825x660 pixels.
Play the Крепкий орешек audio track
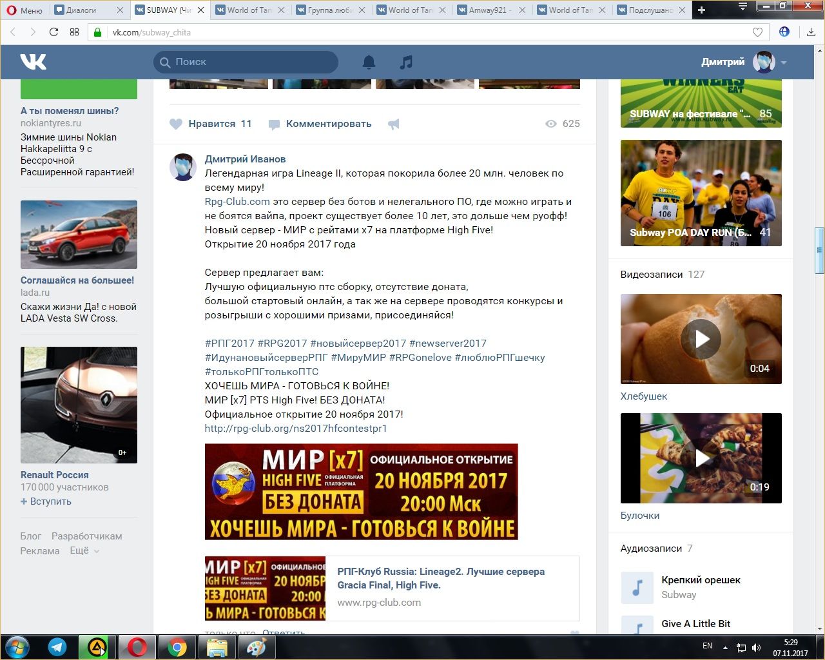[x=637, y=587]
